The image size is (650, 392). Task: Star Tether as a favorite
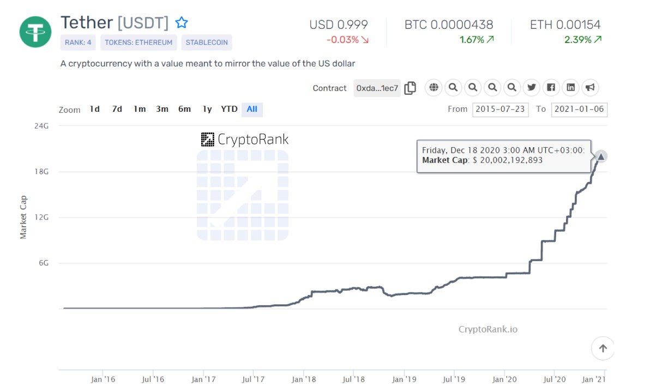tap(182, 22)
